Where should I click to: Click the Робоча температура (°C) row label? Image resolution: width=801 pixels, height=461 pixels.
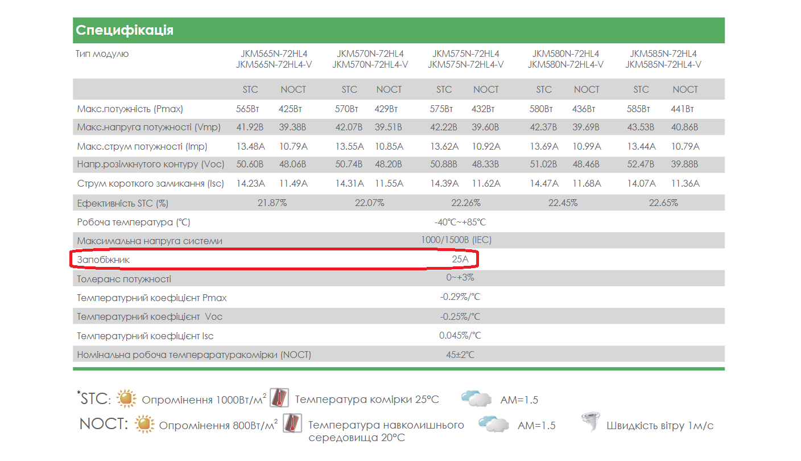click(134, 222)
